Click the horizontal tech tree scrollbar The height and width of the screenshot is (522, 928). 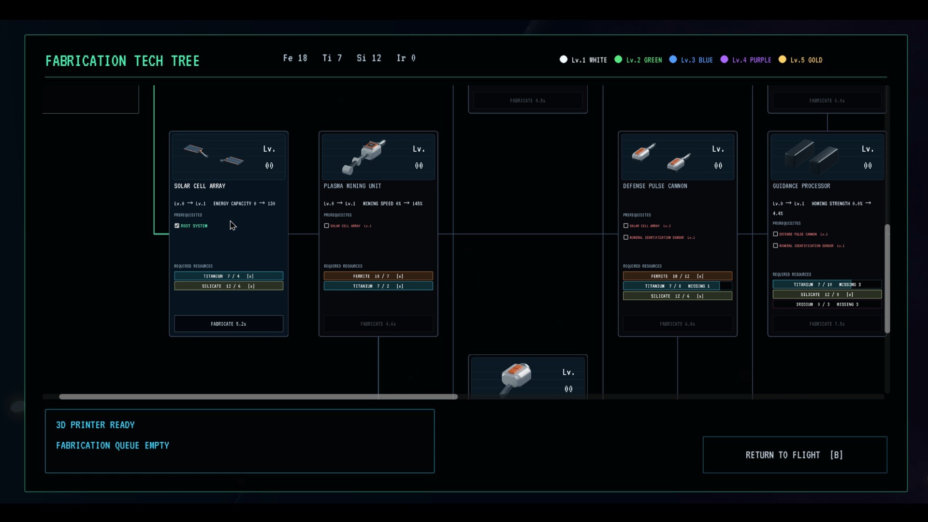258,397
